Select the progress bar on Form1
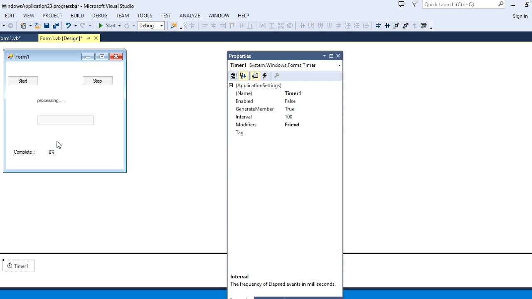 [x=66, y=120]
